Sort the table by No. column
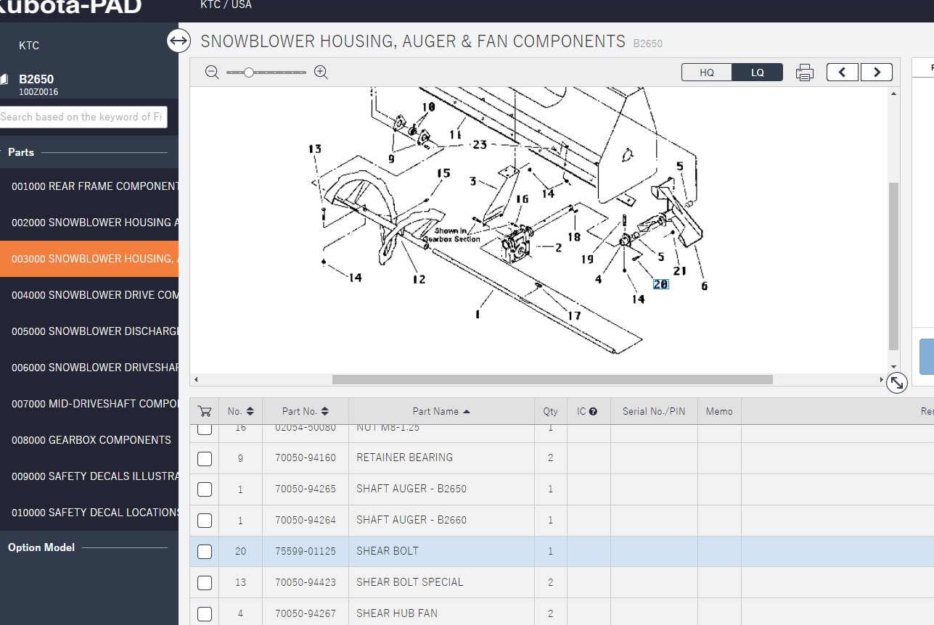Image resolution: width=934 pixels, height=625 pixels. (240, 411)
